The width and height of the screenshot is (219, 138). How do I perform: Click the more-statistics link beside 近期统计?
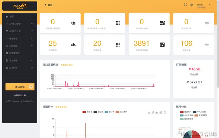point(62,107)
